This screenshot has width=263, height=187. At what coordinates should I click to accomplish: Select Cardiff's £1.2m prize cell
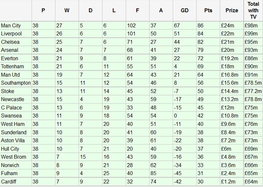229,181
